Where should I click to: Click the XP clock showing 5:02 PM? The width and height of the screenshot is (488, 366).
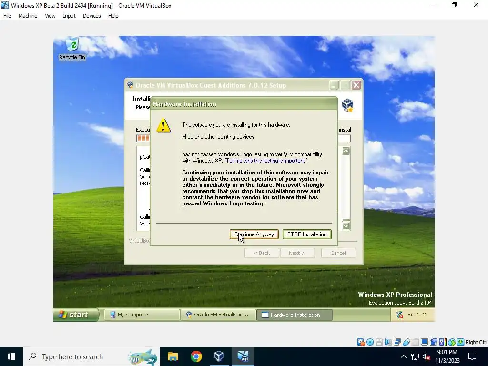click(417, 315)
